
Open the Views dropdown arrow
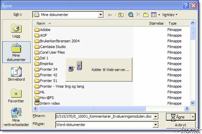(159, 15)
